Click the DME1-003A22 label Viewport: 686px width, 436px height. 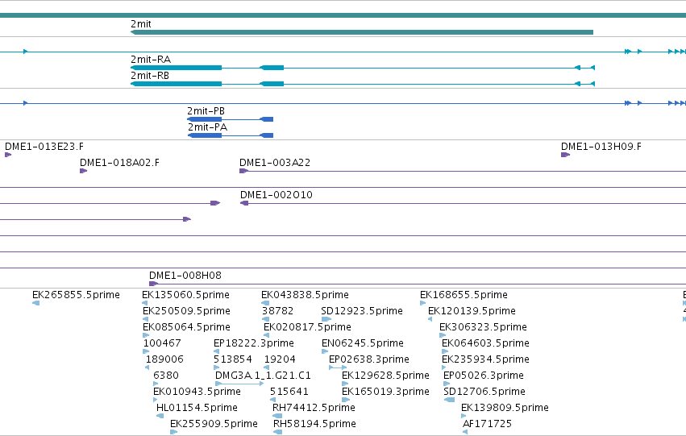click(275, 163)
